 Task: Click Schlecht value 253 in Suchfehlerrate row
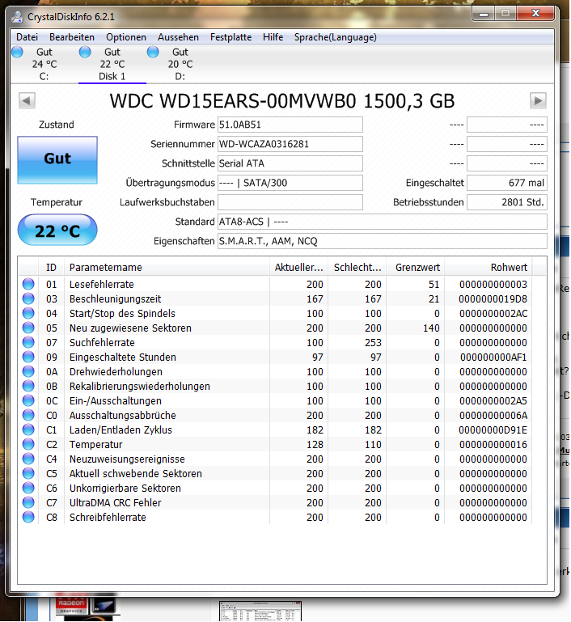(373, 343)
